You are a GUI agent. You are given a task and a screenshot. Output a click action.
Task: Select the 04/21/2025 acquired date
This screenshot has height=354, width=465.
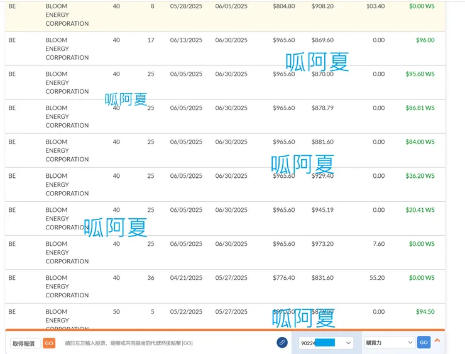(186, 278)
